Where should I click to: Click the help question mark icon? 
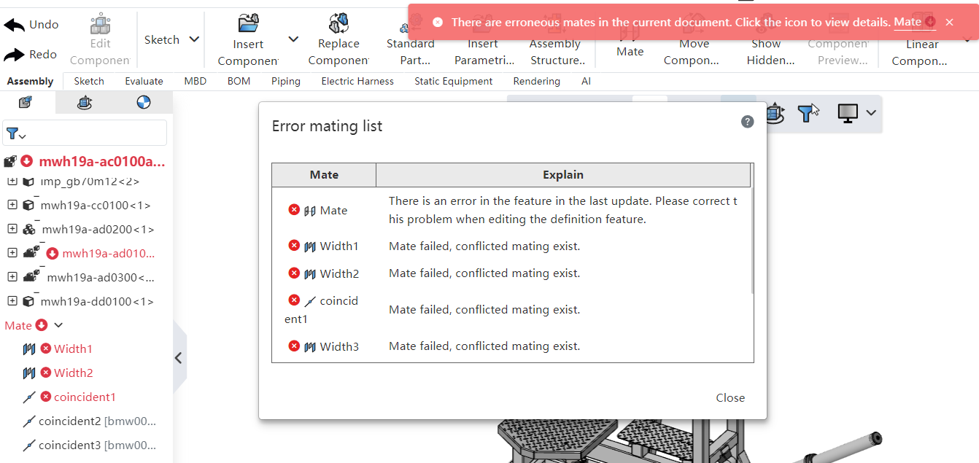pyautogui.click(x=747, y=122)
